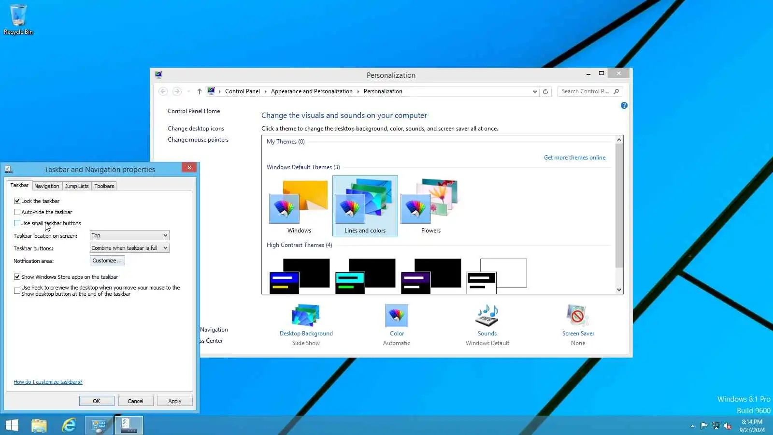Select the Windows default theme
773x435 pixels.
pos(299,206)
